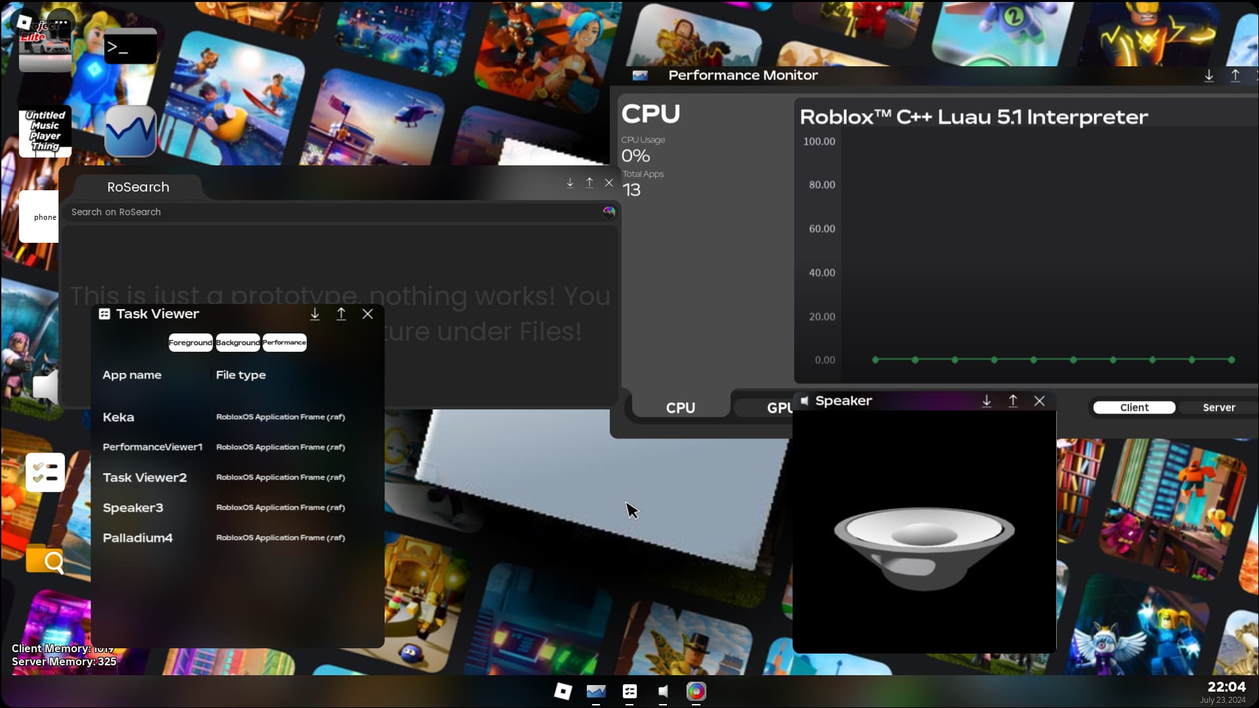Open the checklist Task Viewer icon on the desktop
The height and width of the screenshot is (708, 1259).
[x=45, y=471]
